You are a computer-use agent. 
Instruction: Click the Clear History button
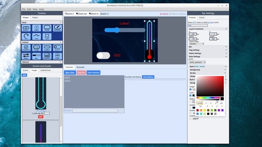coord(148,77)
